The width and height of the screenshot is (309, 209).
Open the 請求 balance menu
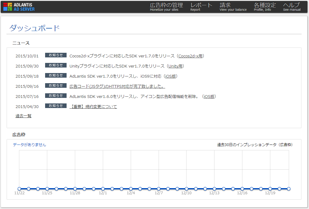[x=233, y=7]
